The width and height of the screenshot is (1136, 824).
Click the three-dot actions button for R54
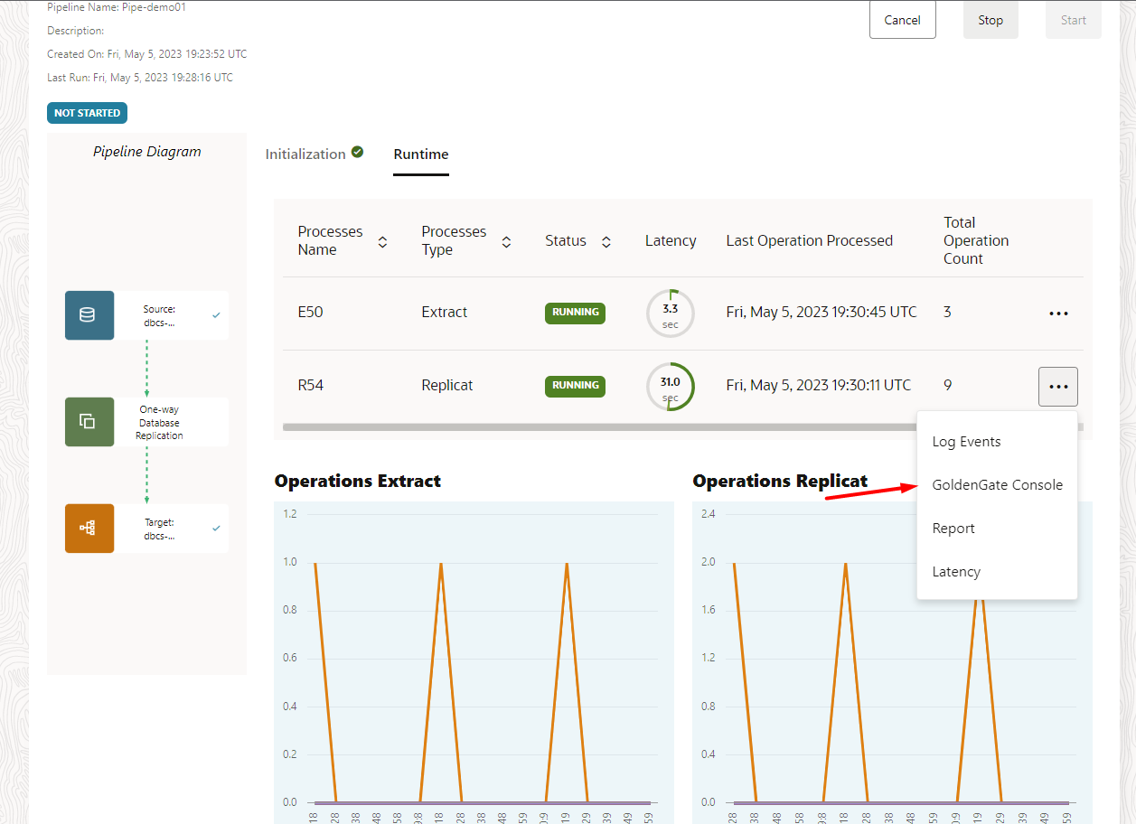tap(1058, 387)
